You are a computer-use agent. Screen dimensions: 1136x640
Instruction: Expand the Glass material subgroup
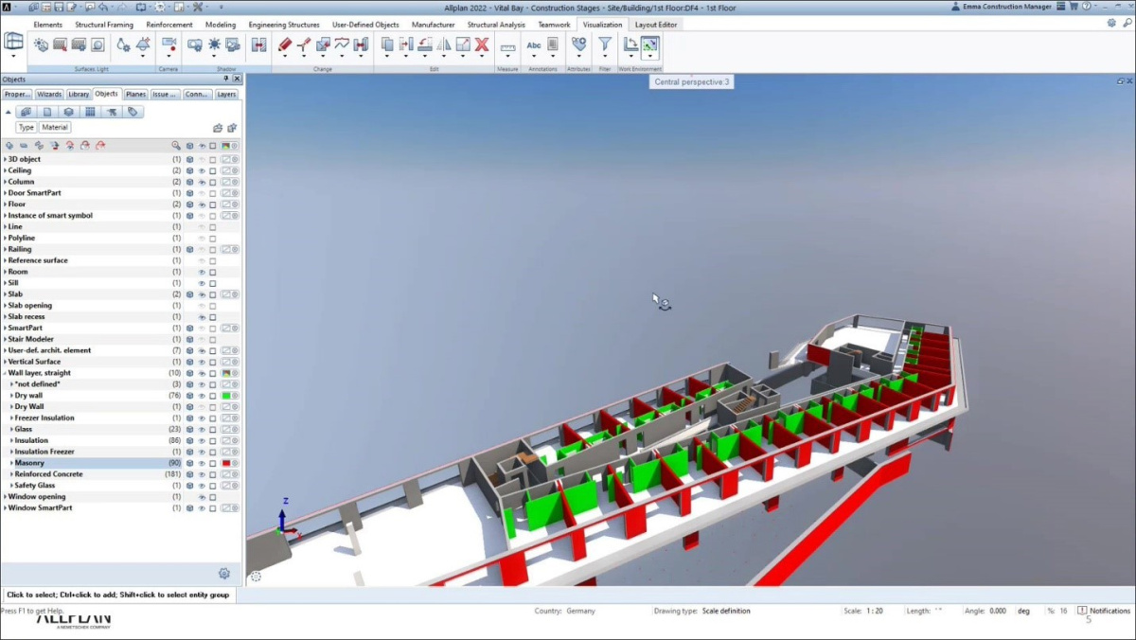pos(11,429)
